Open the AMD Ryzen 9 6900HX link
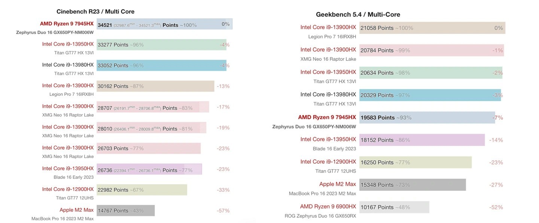This screenshot has height=223, width=539. point(328,206)
